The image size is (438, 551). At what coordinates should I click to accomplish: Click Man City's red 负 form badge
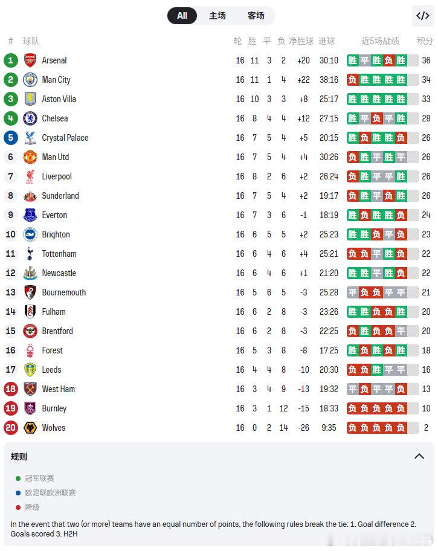(353, 80)
